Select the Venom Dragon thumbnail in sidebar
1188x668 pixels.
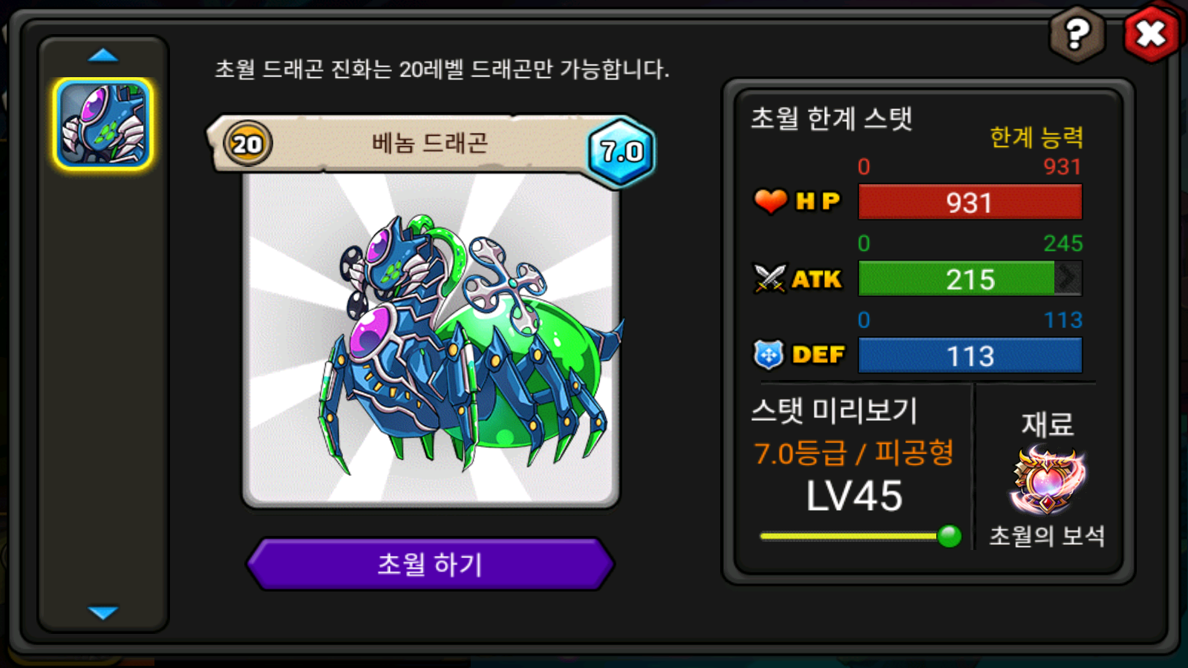[x=103, y=124]
